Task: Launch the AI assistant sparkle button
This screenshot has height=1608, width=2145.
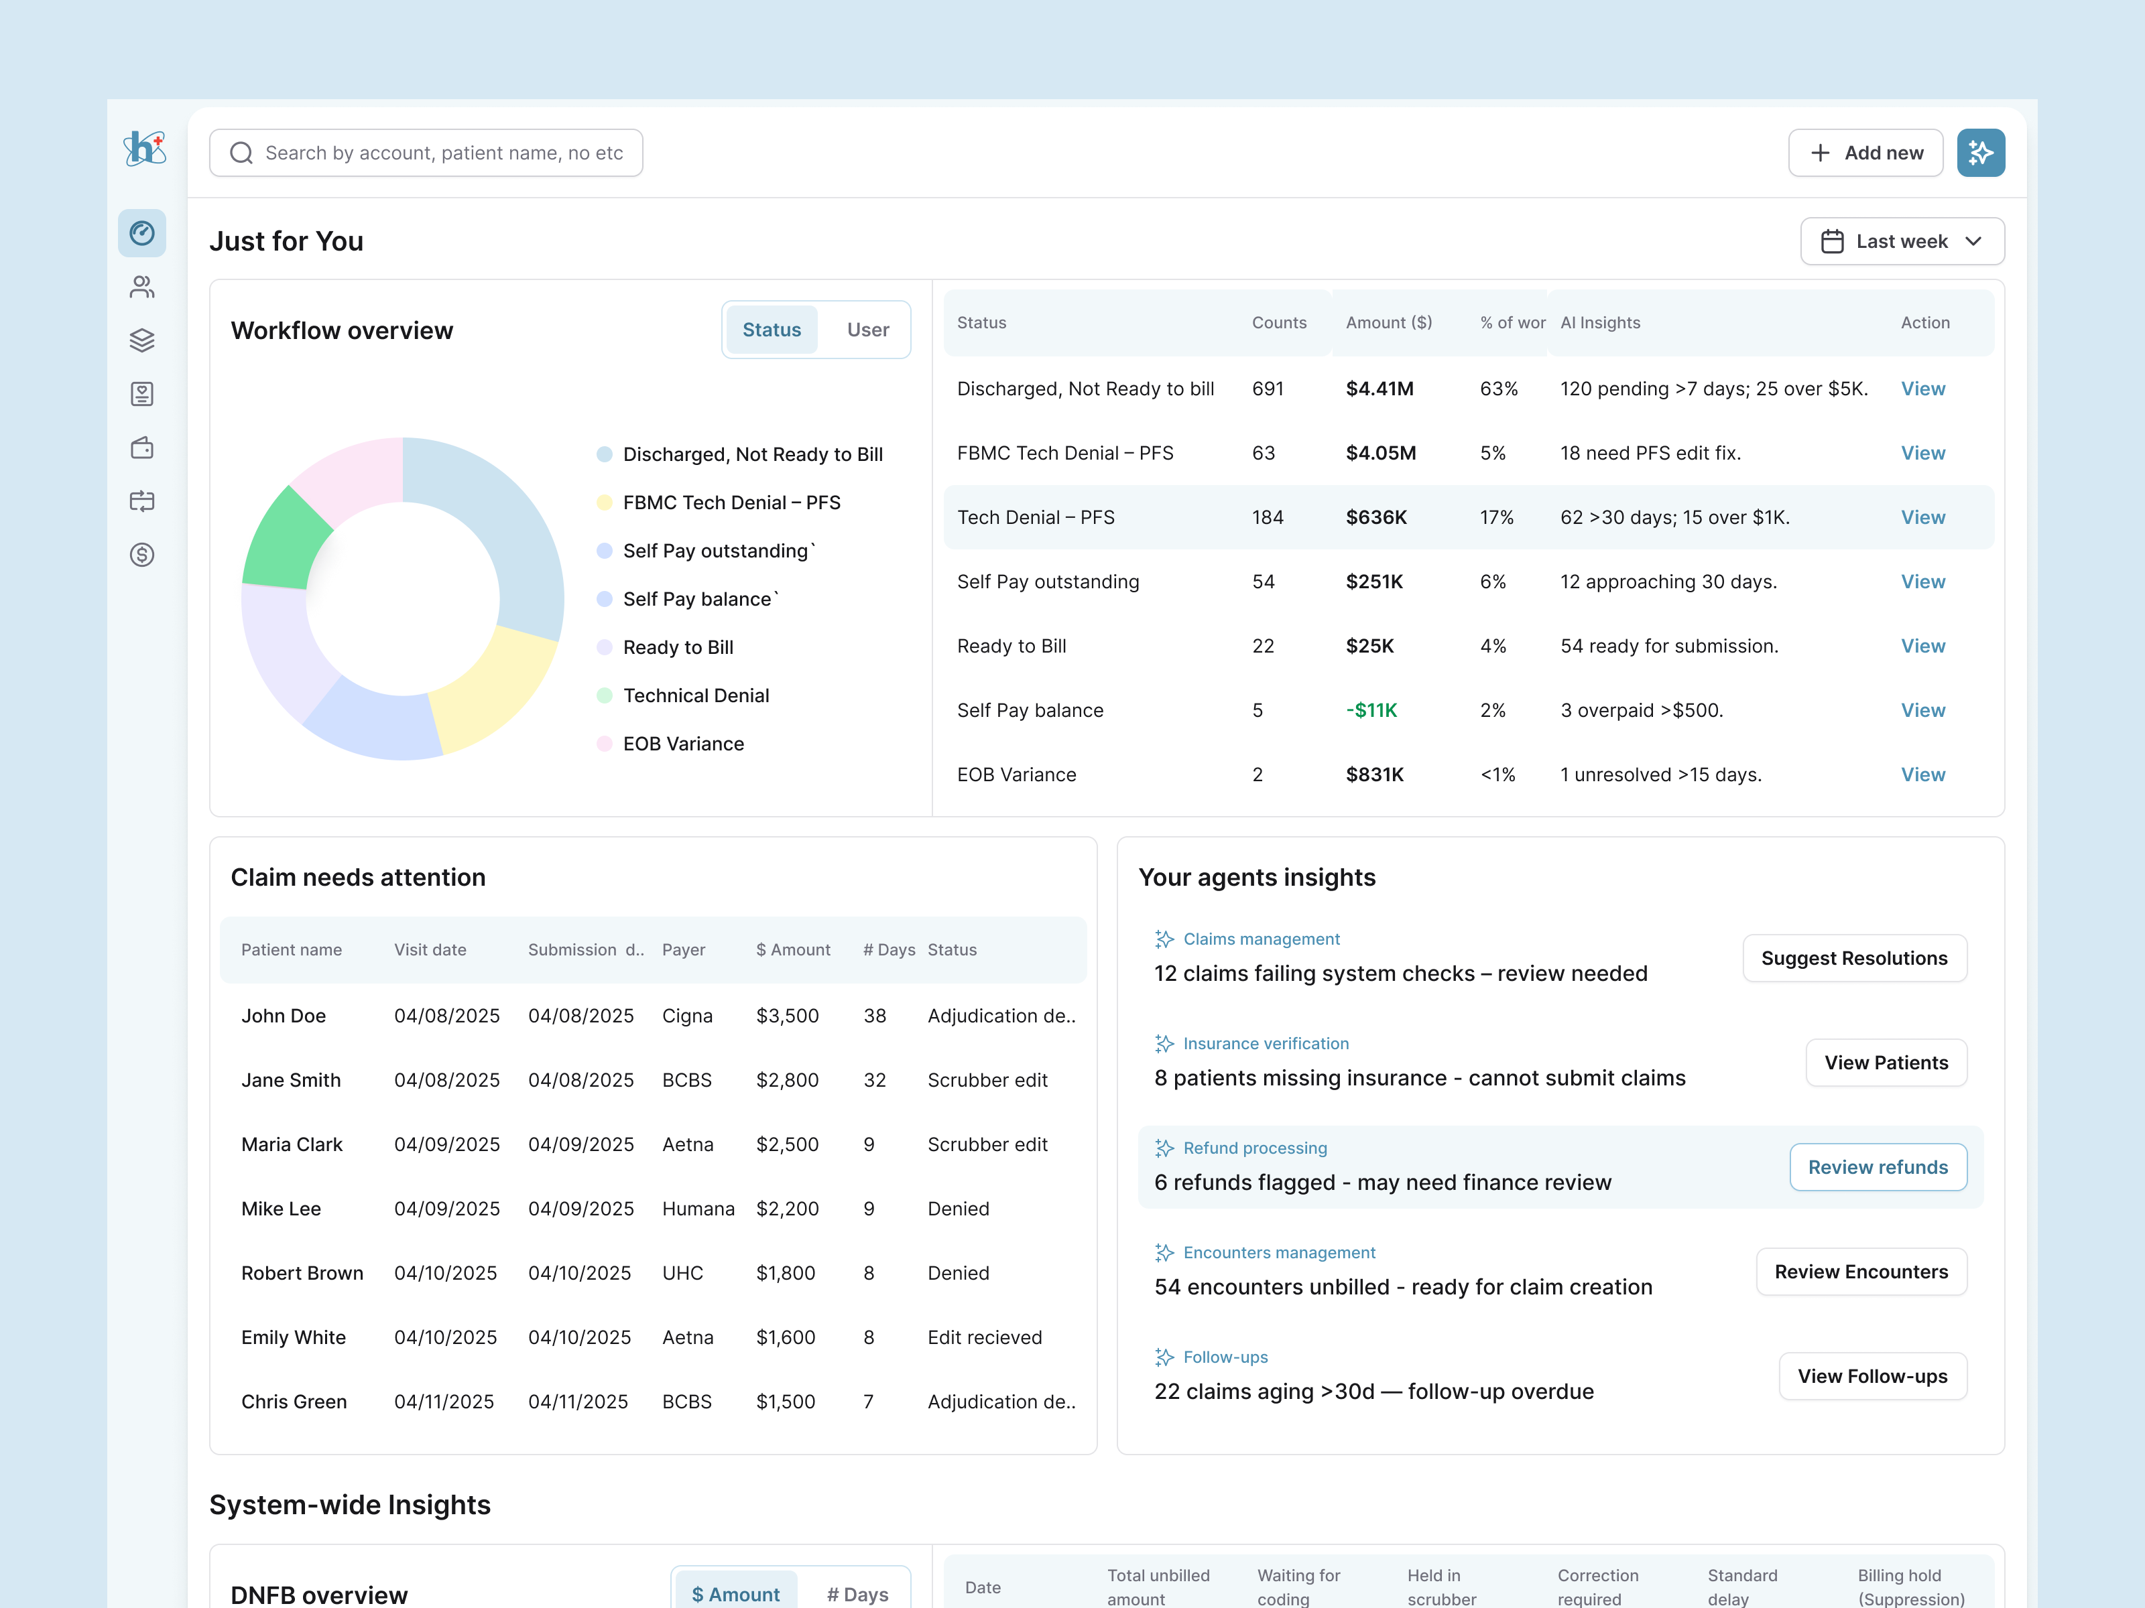Action: tap(1981, 152)
